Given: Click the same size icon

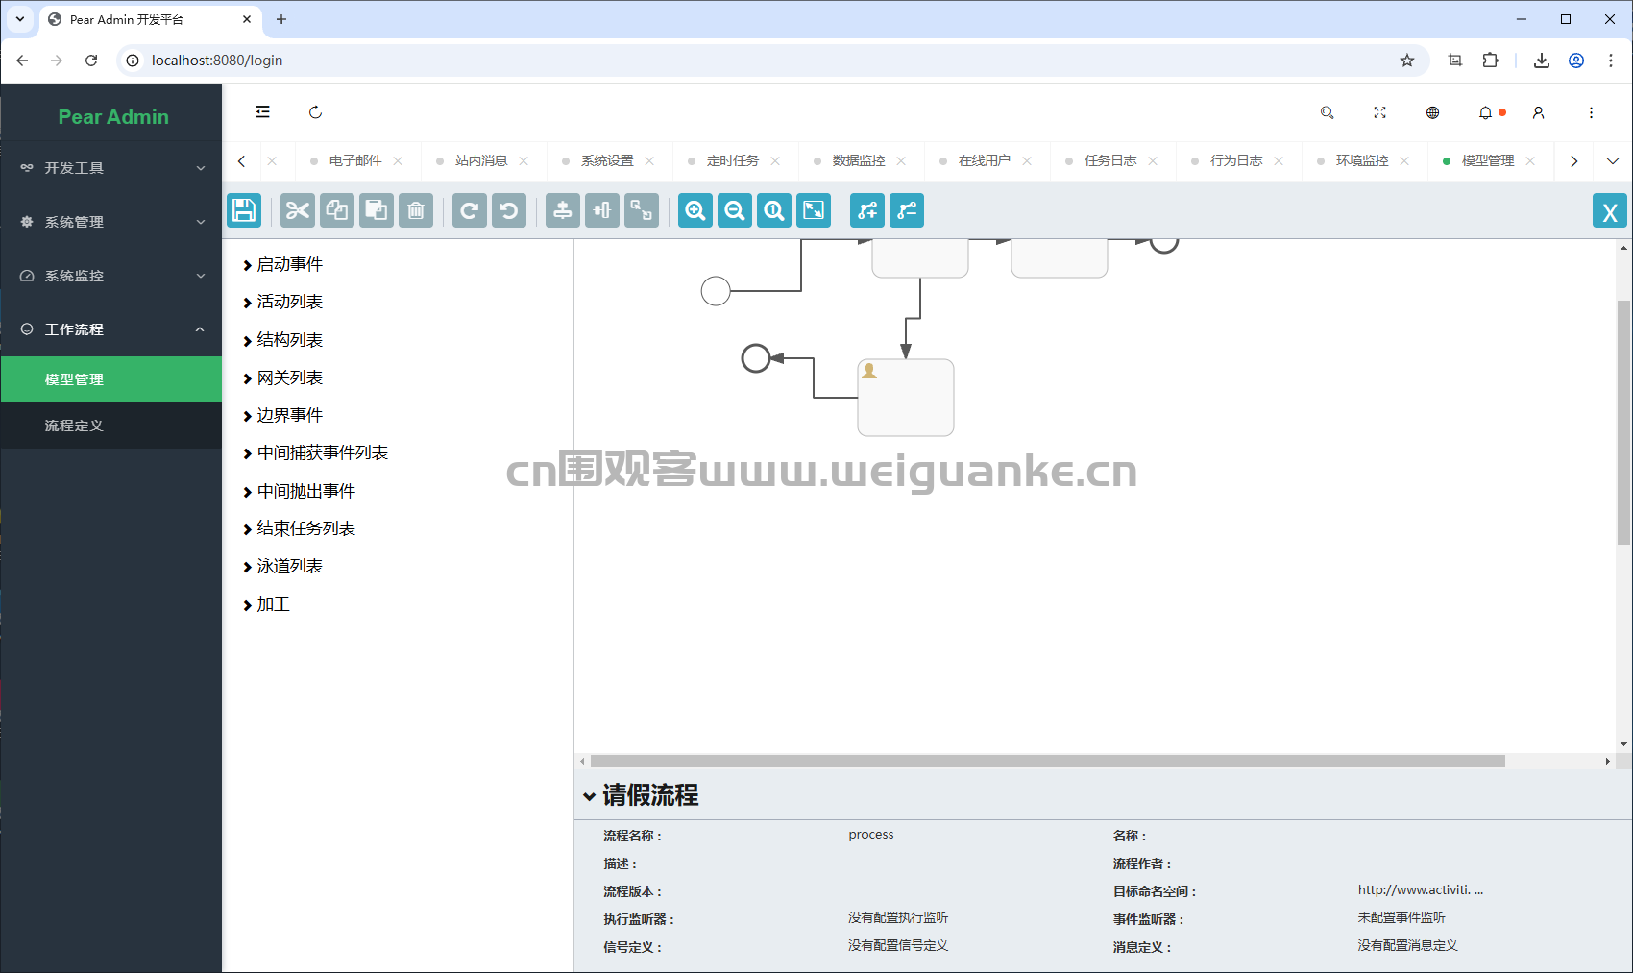Looking at the screenshot, I should [642, 210].
